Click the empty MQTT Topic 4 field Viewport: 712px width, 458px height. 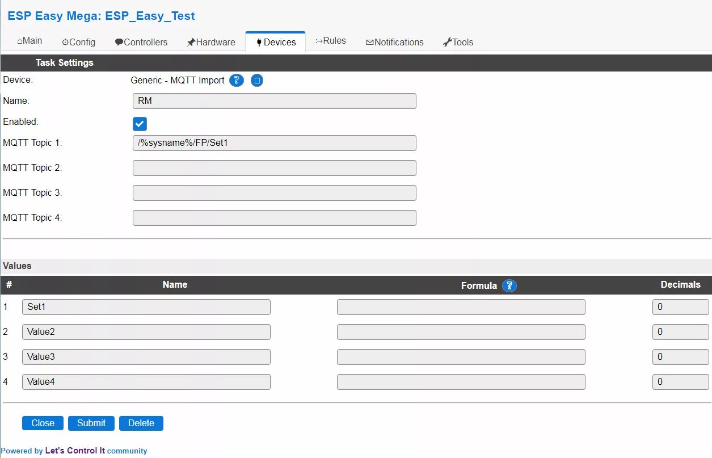point(275,218)
